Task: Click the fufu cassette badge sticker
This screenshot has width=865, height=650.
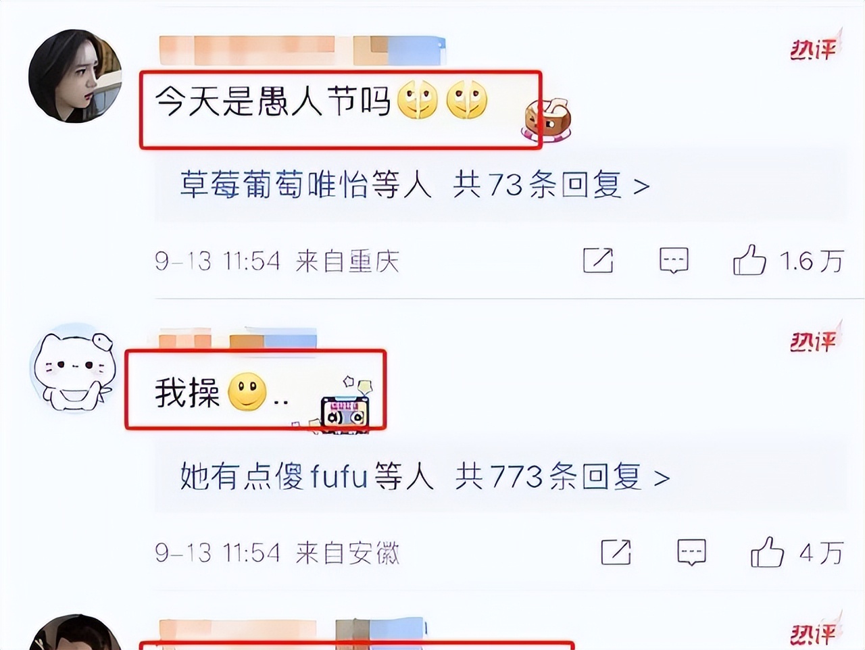Action: pyautogui.click(x=347, y=407)
